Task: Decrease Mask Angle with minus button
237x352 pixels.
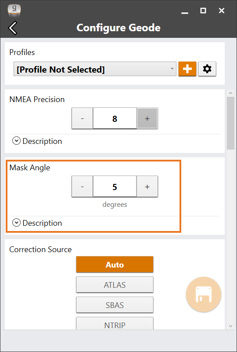Action: click(x=82, y=187)
